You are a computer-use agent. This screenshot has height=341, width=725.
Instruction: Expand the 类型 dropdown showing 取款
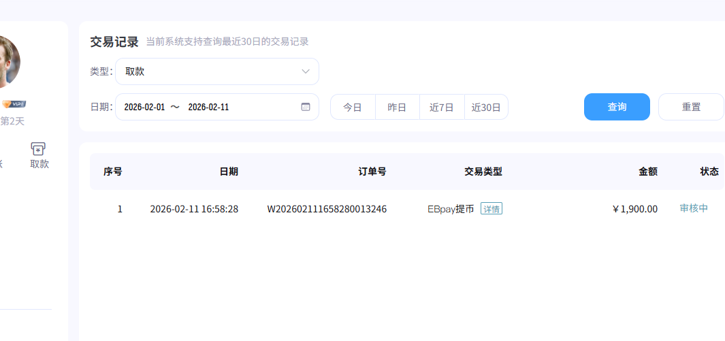tap(216, 71)
